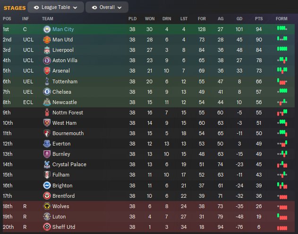Toggle the eye icon beside League Table
Viewport: 298px width, 234px height.
click(x=36, y=8)
